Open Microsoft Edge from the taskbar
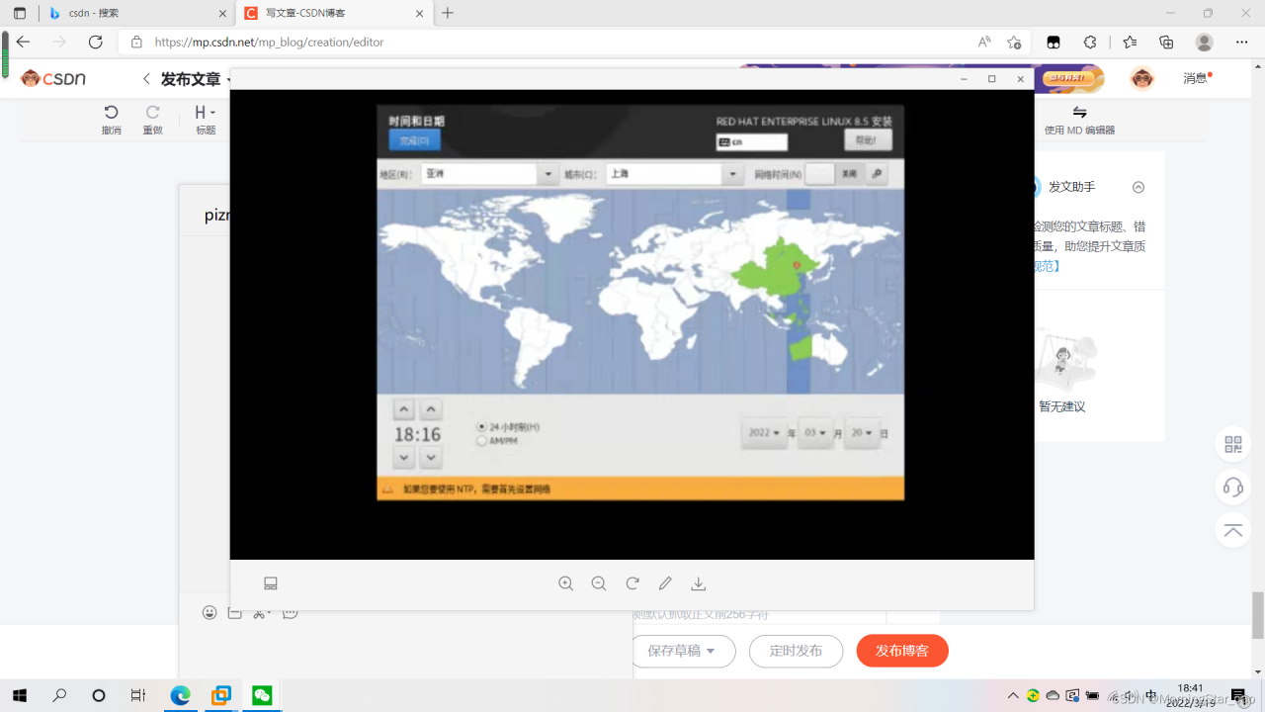 (180, 695)
